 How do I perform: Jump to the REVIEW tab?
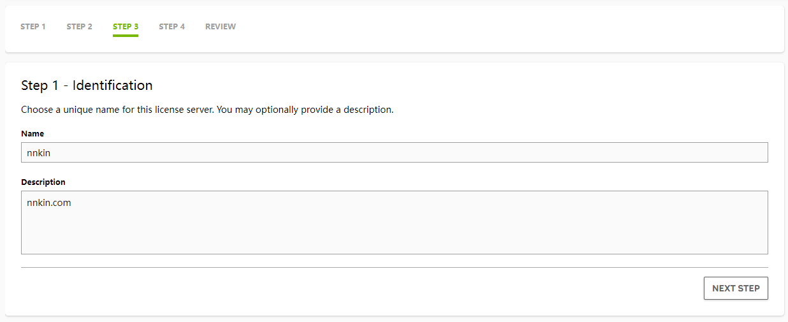click(221, 27)
